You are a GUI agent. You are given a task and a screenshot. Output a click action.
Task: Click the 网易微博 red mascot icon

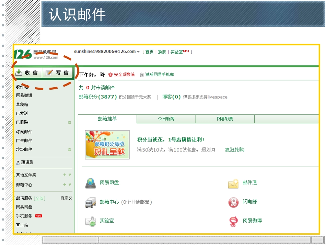tap(233, 222)
